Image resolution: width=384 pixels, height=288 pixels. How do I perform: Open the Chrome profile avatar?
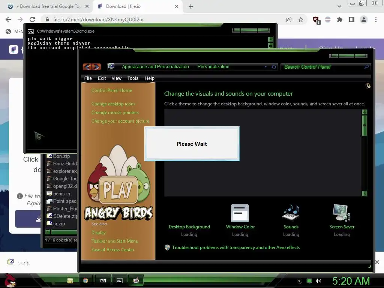pyautogui.click(x=364, y=19)
